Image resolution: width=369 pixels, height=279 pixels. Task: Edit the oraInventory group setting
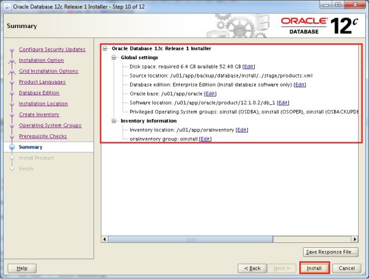(x=205, y=139)
